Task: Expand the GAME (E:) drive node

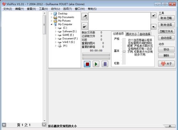Action: coord(56,35)
